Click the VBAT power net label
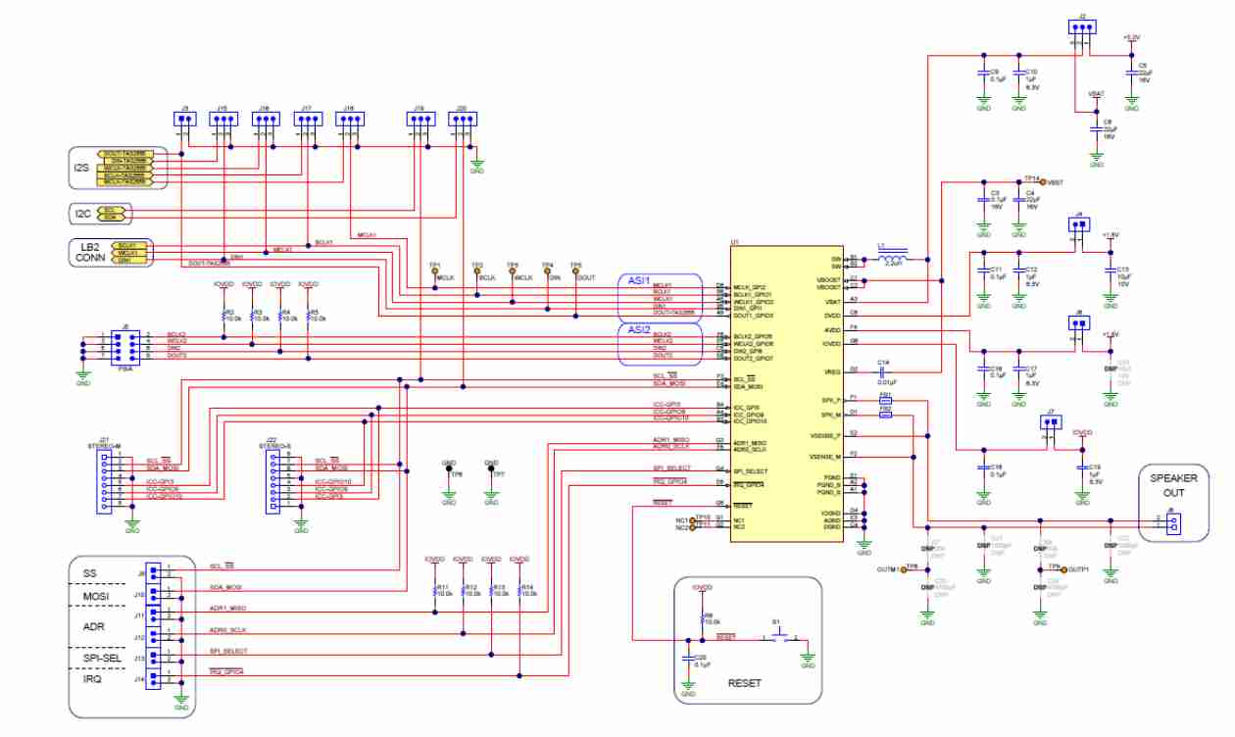Screen dimensions: 1235x737 (x=1097, y=93)
